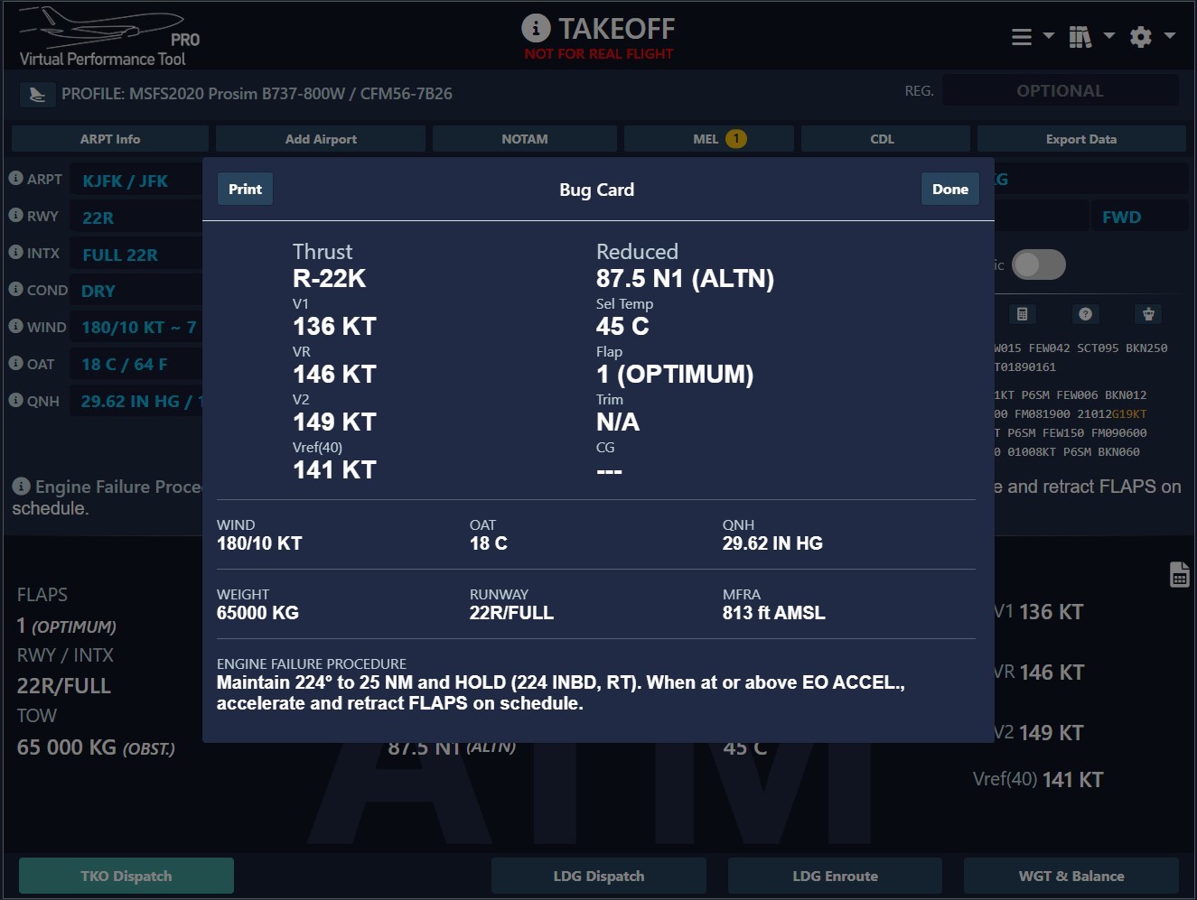1197x900 pixels.
Task: Open the bug card sheet icon
Action: (1179, 574)
